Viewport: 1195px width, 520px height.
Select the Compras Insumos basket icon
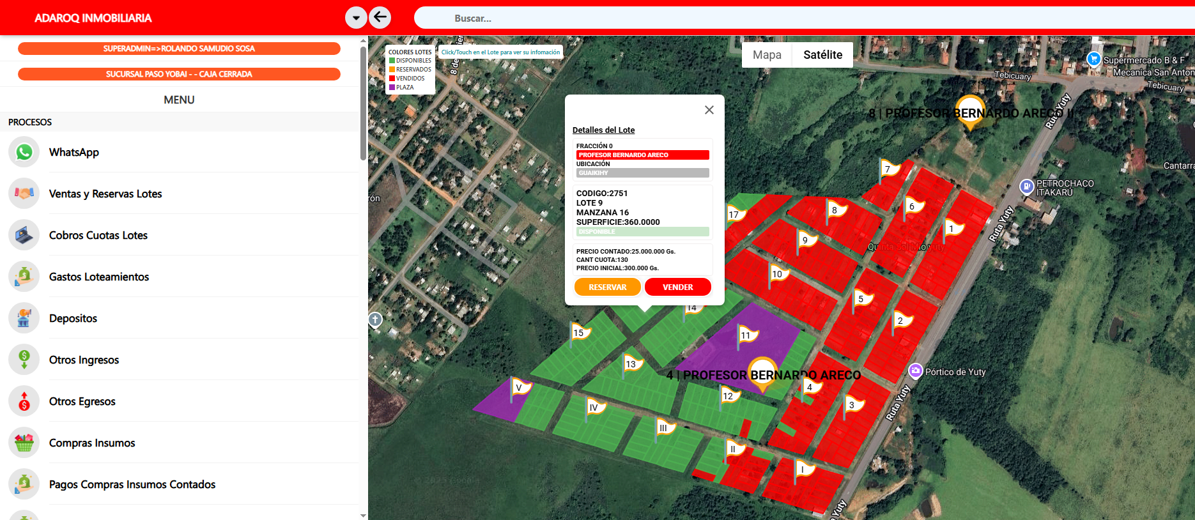pyautogui.click(x=24, y=443)
